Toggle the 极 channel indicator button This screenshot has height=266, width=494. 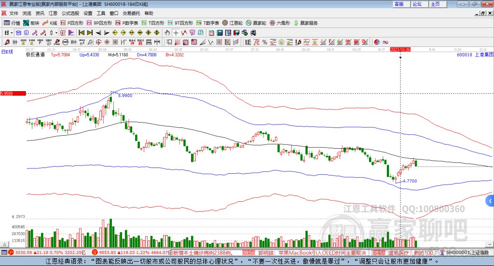63,33
